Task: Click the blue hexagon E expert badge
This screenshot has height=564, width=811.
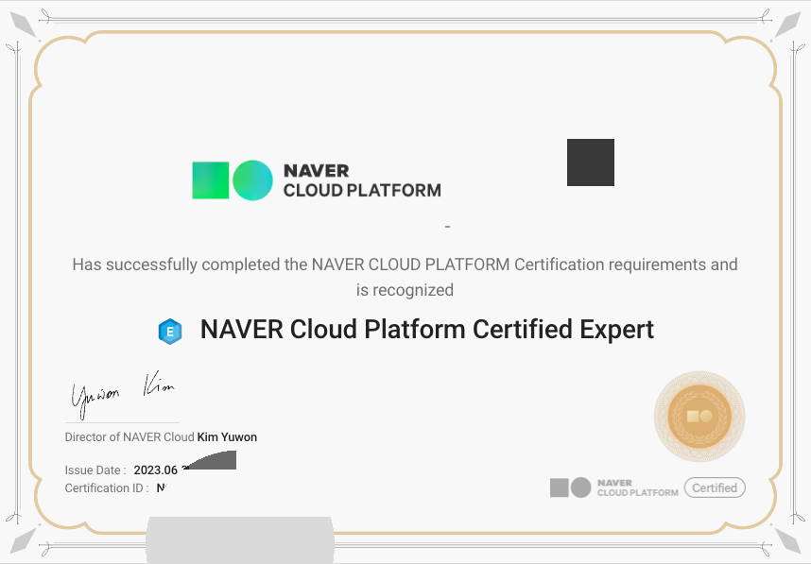Action: pos(170,332)
